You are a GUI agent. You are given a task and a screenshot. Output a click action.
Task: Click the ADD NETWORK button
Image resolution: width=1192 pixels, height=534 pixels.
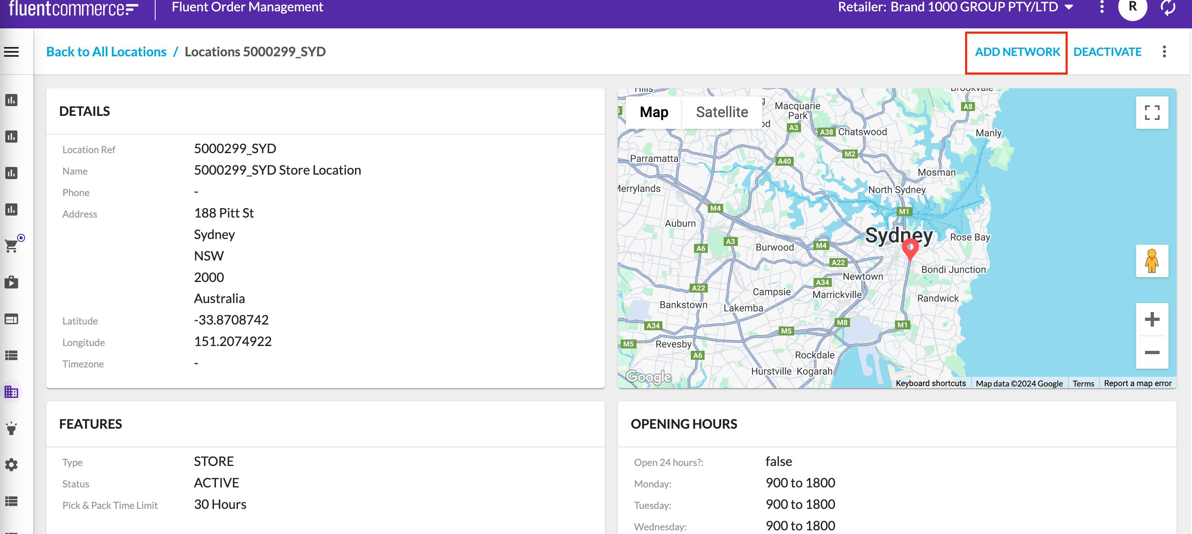coord(1017,52)
